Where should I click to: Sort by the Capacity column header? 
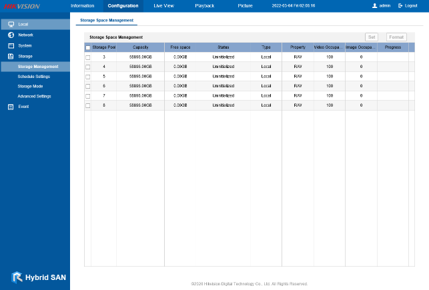[x=141, y=47]
